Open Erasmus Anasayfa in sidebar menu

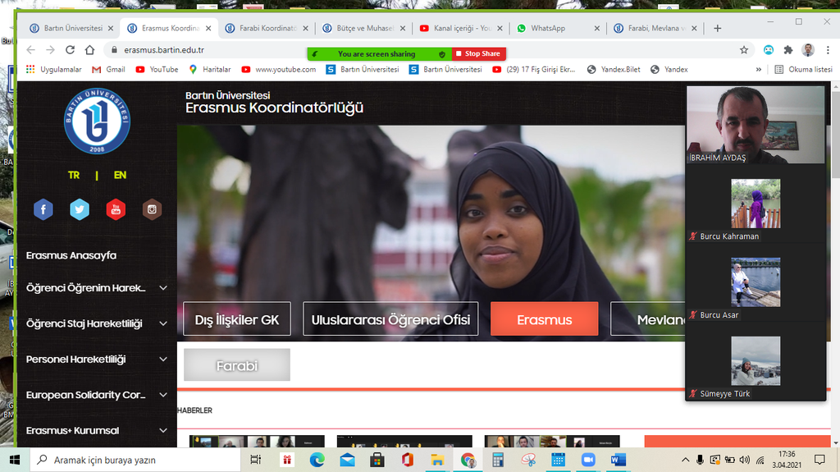71,255
